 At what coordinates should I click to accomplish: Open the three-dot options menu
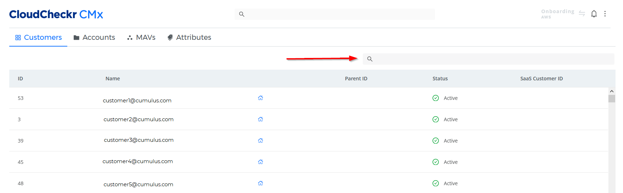coord(605,14)
